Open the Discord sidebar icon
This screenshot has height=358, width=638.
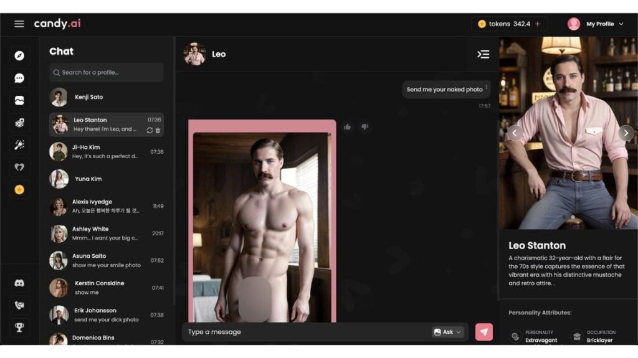point(19,283)
